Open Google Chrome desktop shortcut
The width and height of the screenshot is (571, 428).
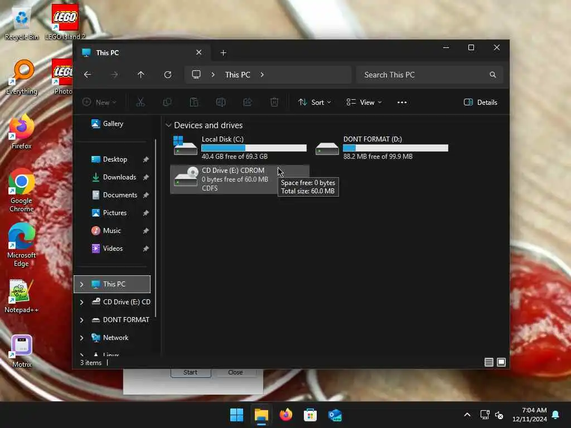[22, 191]
